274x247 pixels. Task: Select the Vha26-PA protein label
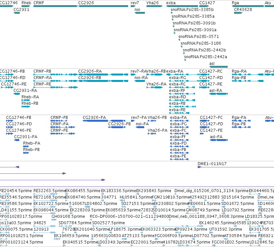pos(157,130)
